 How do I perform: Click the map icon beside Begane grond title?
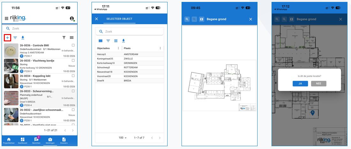201,19
